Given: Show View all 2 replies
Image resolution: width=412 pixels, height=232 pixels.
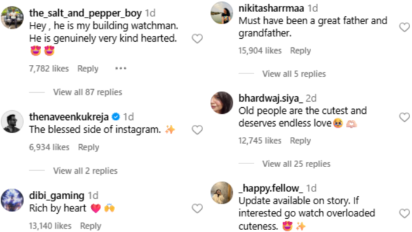Looking at the screenshot, I should (85, 171).
